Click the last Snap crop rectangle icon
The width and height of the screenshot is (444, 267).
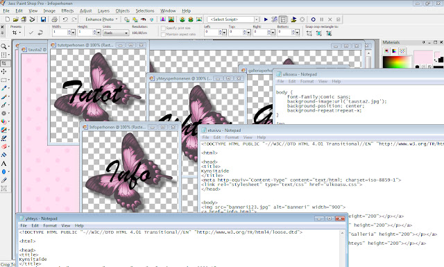pos(329,33)
